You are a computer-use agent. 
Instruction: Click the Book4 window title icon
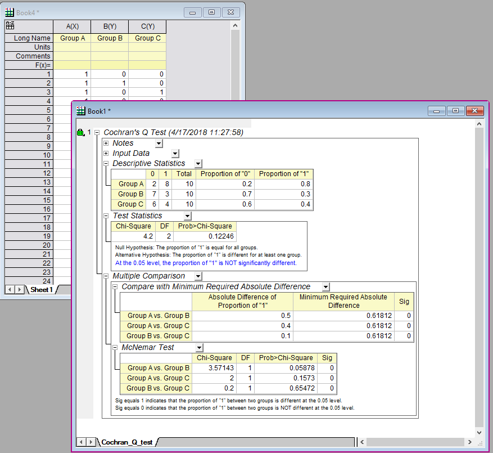click(10, 12)
